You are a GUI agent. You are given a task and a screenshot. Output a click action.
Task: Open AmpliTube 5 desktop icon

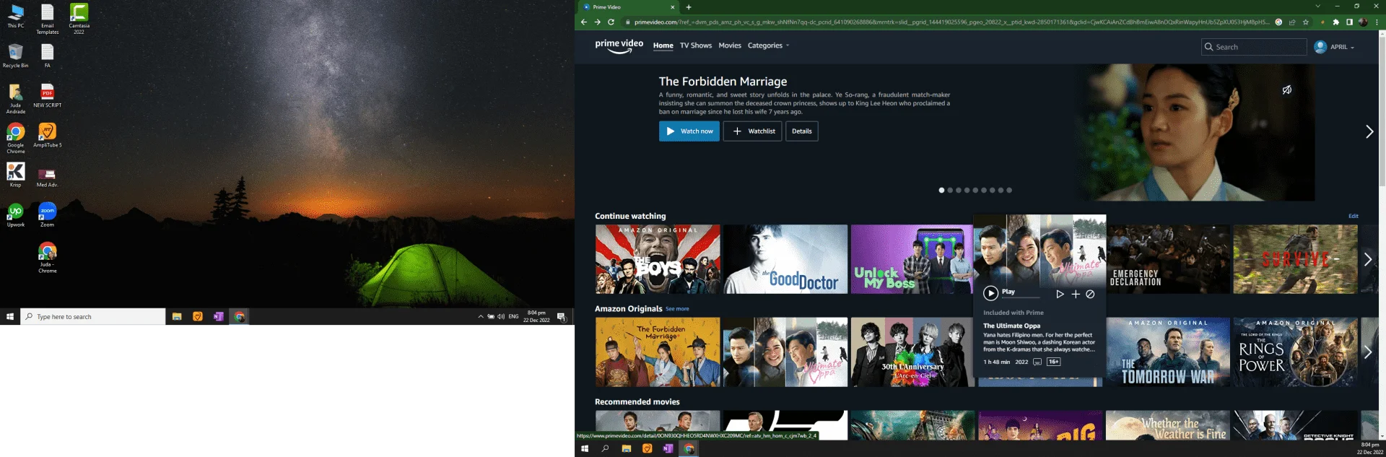(x=48, y=135)
